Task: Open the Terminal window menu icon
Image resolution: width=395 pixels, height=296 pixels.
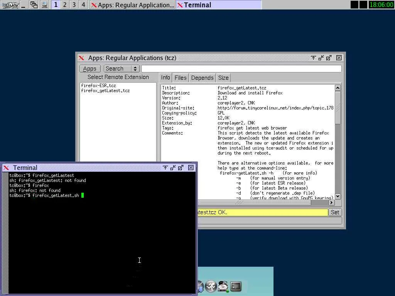Action: [x=6, y=168]
